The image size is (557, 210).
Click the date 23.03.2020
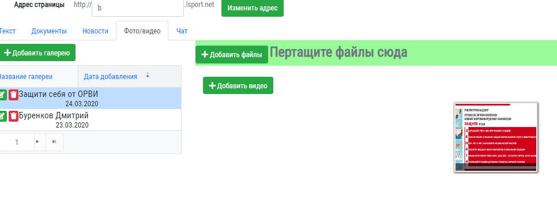click(x=72, y=125)
